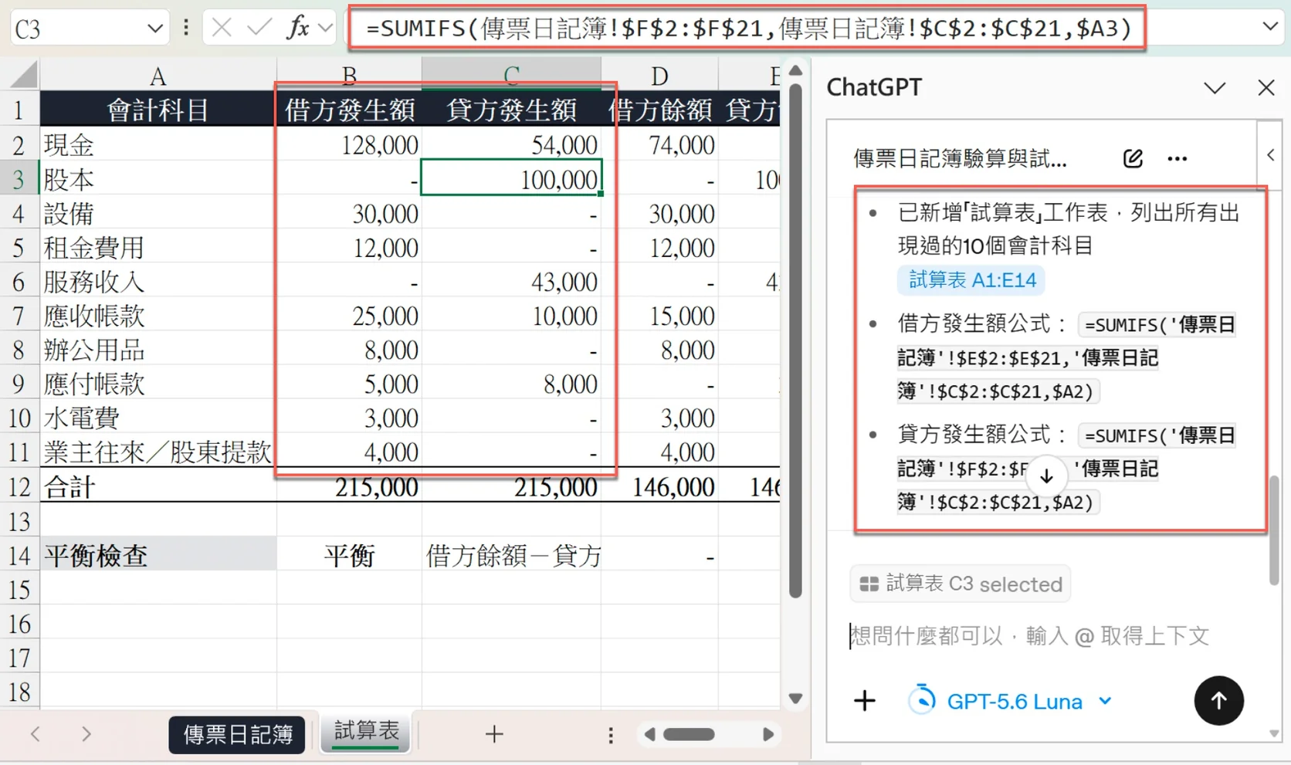Go to next sheet tab arrow
The image size is (1291, 765).
(x=86, y=733)
